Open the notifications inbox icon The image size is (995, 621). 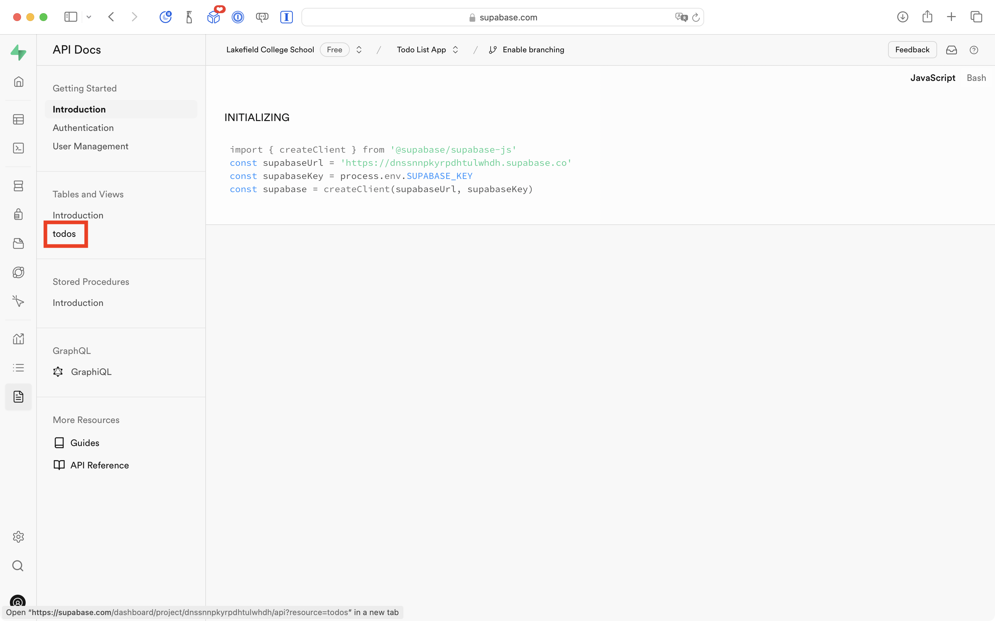click(952, 50)
